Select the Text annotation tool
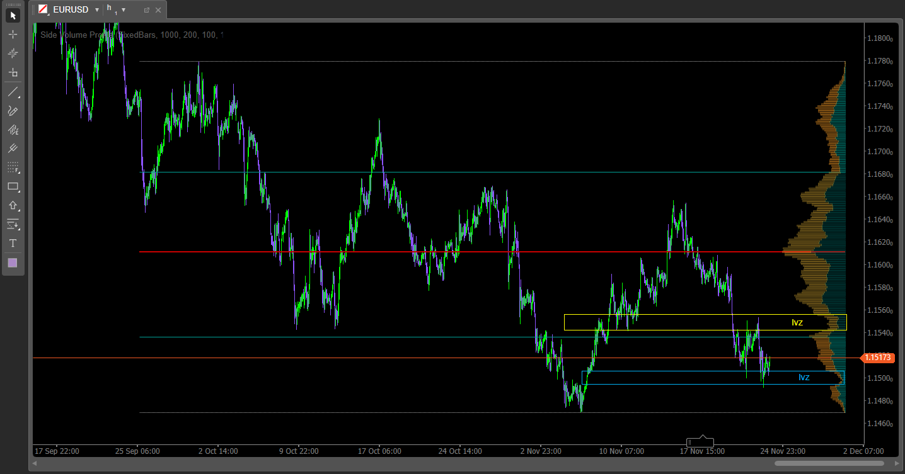The width and height of the screenshot is (905, 474). click(x=13, y=243)
